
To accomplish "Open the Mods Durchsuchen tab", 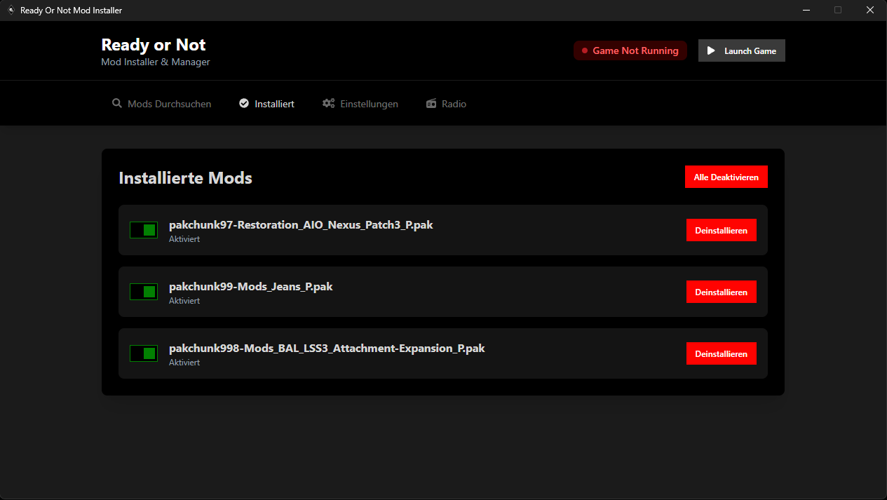I will pos(162,104).
